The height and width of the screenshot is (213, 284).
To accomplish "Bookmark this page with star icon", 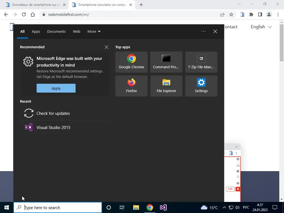I will 231,14.
